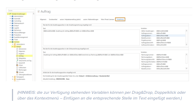Open Zahlungskonditionen in the tree
Viewport: 196px width, 106px height.
coord(24,74)
